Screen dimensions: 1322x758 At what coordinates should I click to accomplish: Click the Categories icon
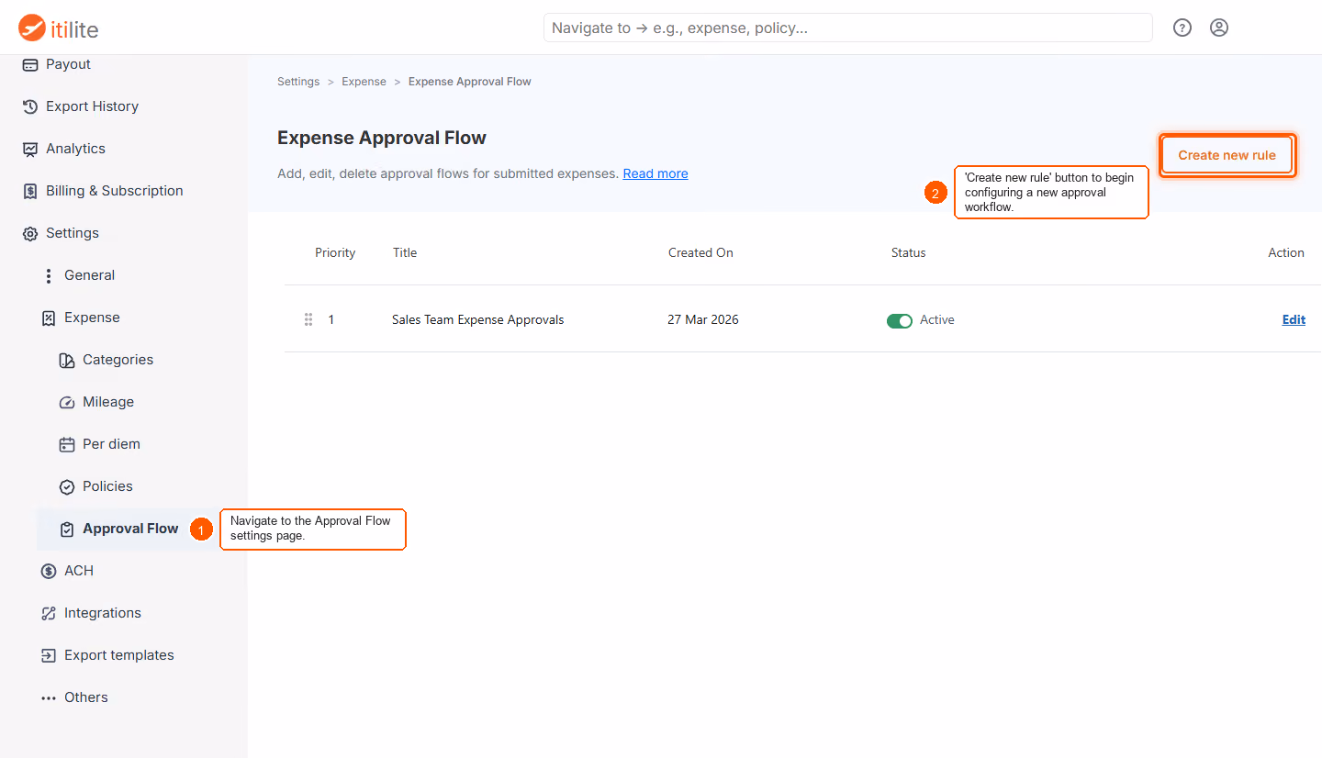pos(67,360)
